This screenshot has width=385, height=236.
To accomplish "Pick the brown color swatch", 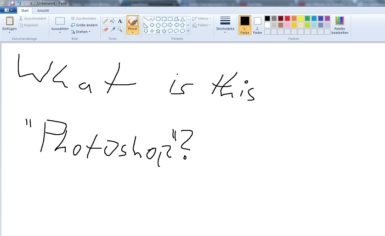I will [x=281, y=25].
